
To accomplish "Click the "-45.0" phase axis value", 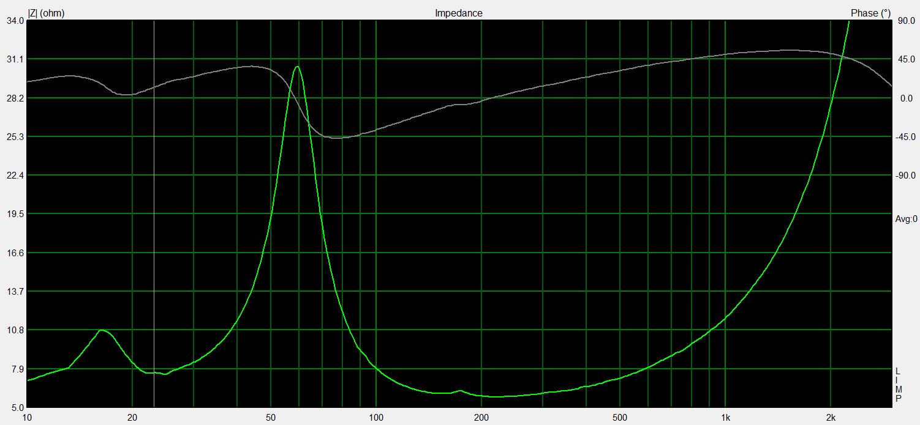I will pos(905,136).
